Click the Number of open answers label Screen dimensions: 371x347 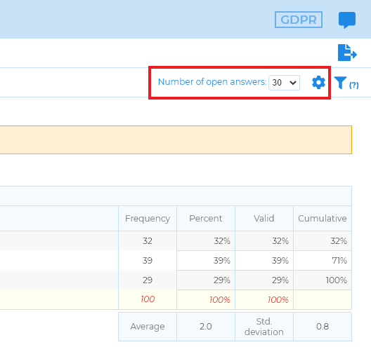click(x=212, y=82)
